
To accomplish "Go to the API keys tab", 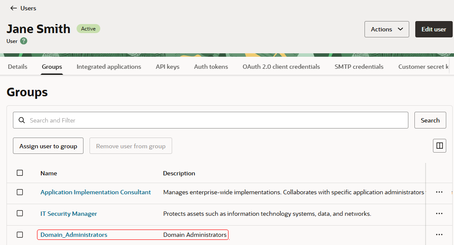I will tap(167, 67).
